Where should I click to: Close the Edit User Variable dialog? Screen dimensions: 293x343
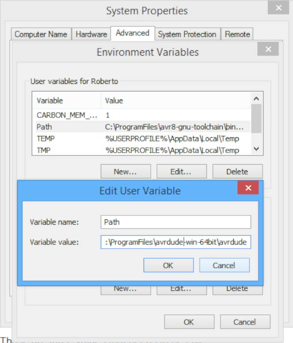(x=248, y=188)
